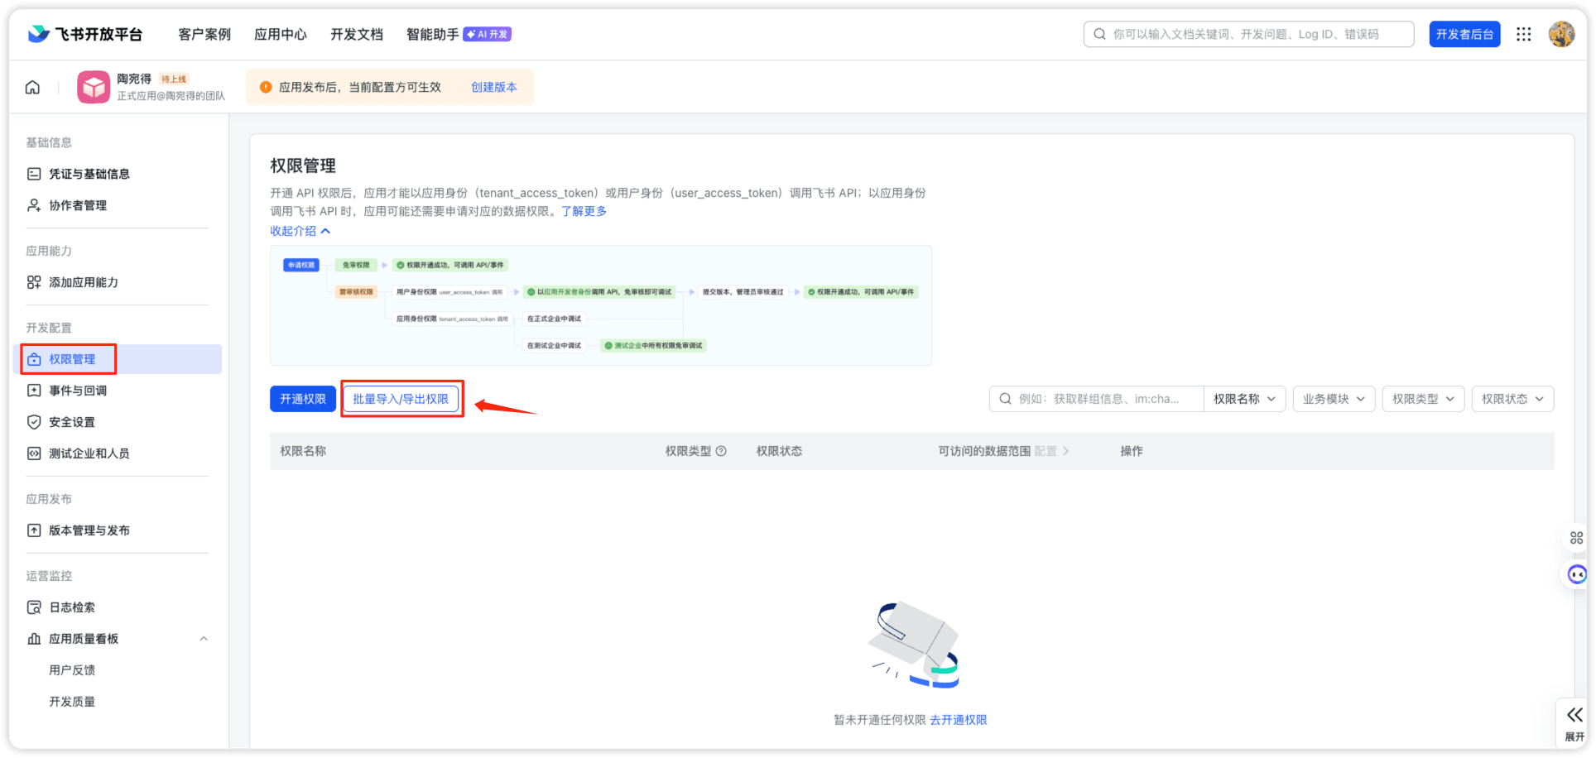Viewport: 1596px width, 758px height.
Task: Click the permission flow diagram image
Action: point(601,305)
